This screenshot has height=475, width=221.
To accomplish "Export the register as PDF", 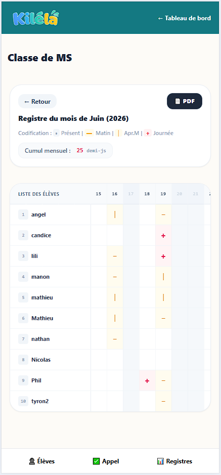I will click(x=185, y=101).
